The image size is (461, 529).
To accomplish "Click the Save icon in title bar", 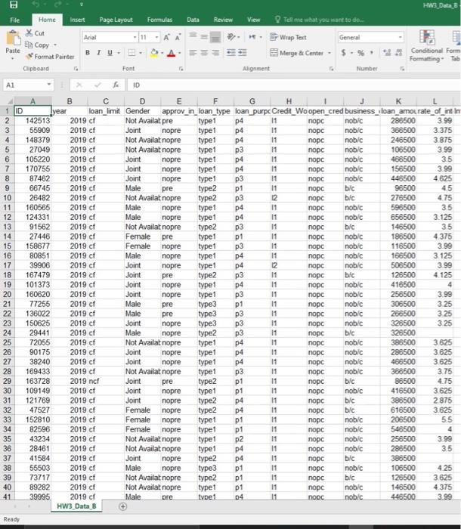I will click(13, 5).
